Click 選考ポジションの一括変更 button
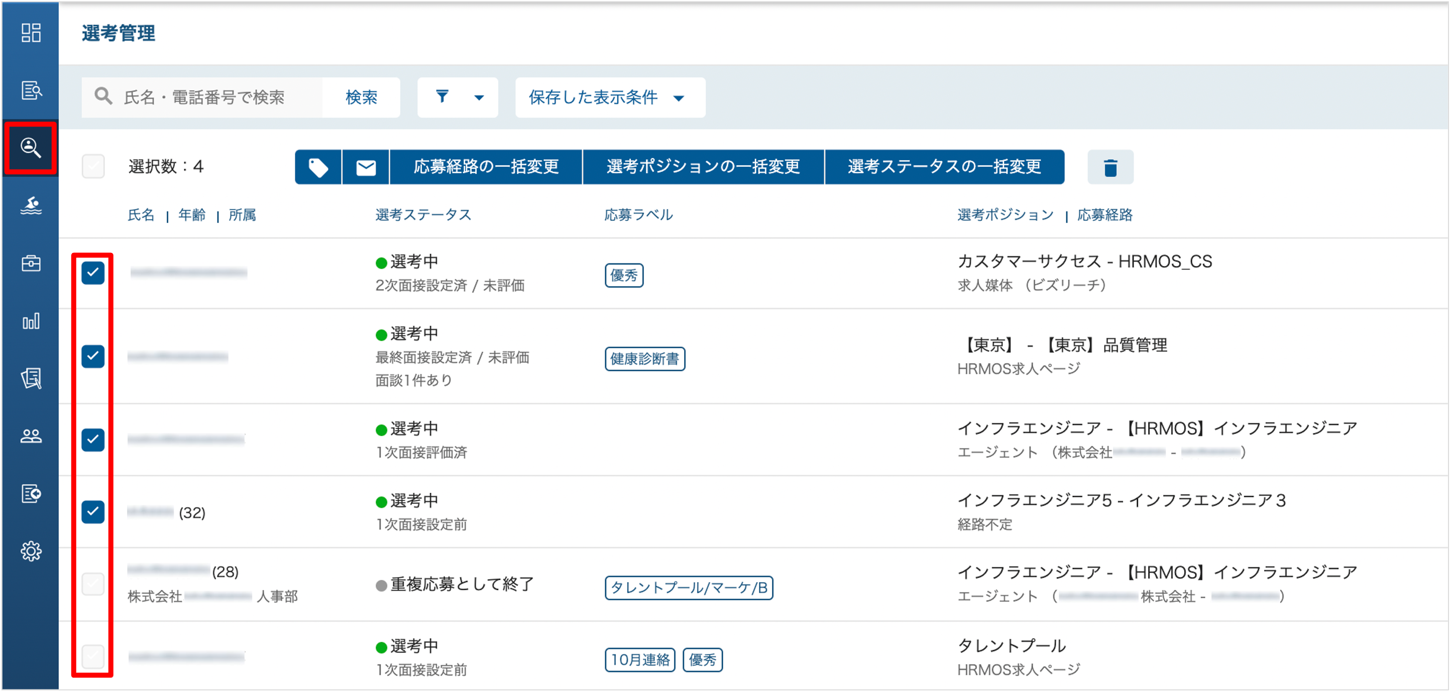Viewport: 1450px width, 692px height. click(703, 167)
